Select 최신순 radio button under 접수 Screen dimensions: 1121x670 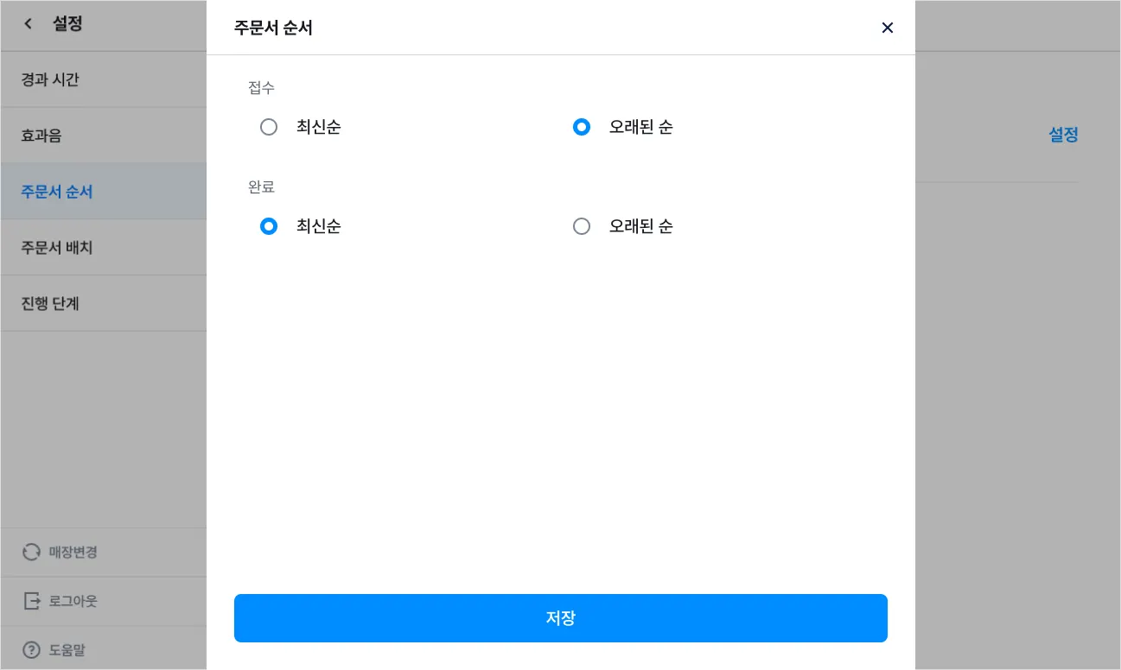pyautogui.click(x=269, y=127)
